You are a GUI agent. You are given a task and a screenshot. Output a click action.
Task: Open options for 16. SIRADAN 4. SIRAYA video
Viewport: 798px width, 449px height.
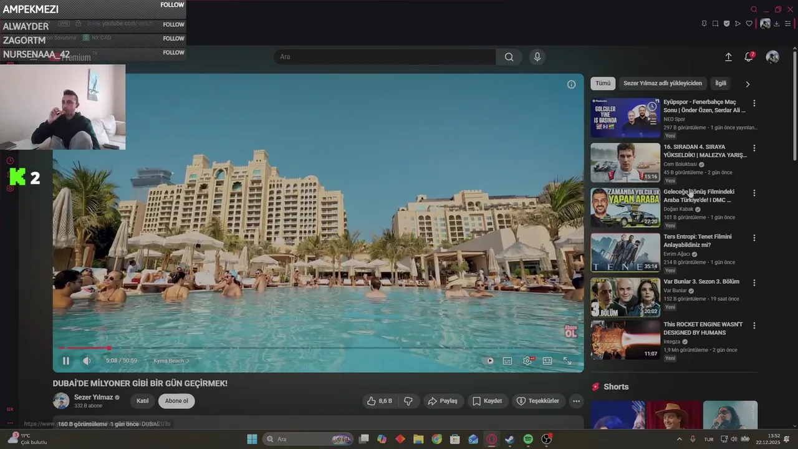754,148
